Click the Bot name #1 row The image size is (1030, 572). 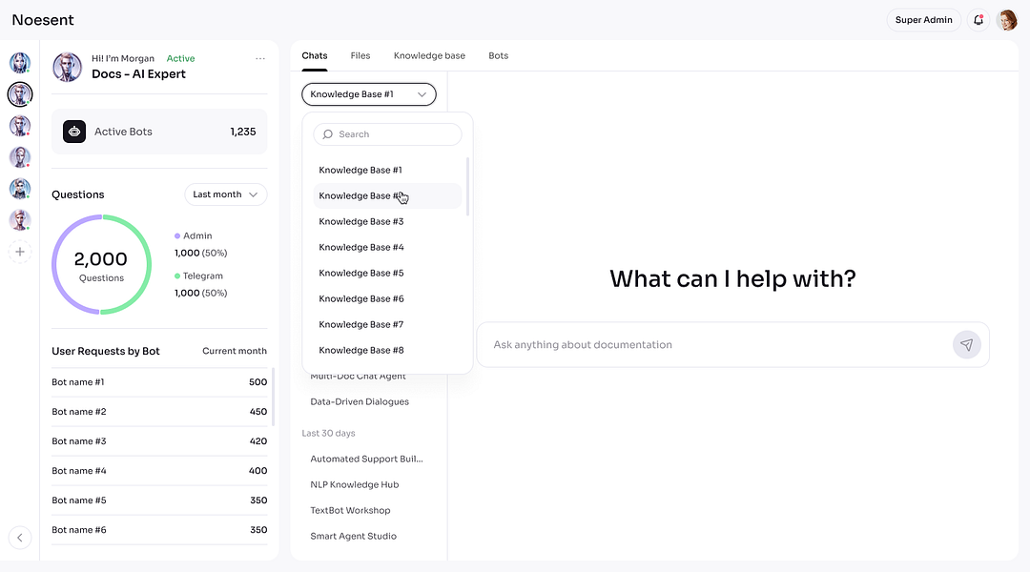click(x=159, y=382)
